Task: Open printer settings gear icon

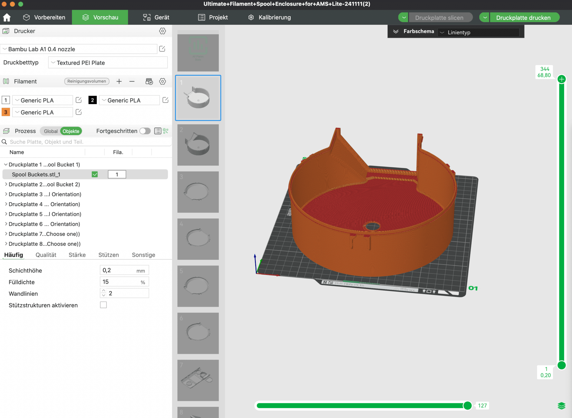Action: 162,31
